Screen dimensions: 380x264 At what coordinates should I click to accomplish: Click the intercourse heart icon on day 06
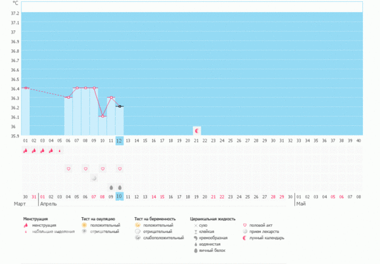click(x=68, y=169)
